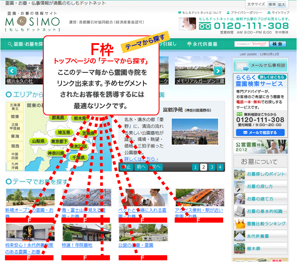Open the 公営霊園特集 2012 banner
The height and width of the screenshot is (262, 297).
(x=261, y=147)
